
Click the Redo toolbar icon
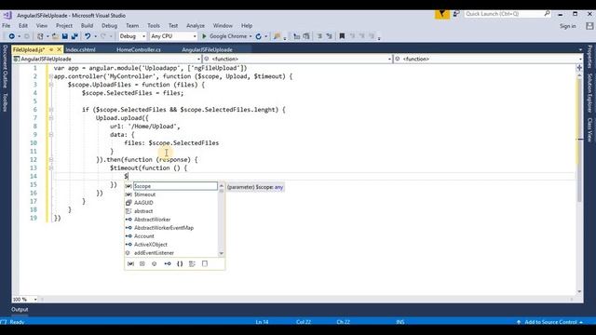(103, 36)
